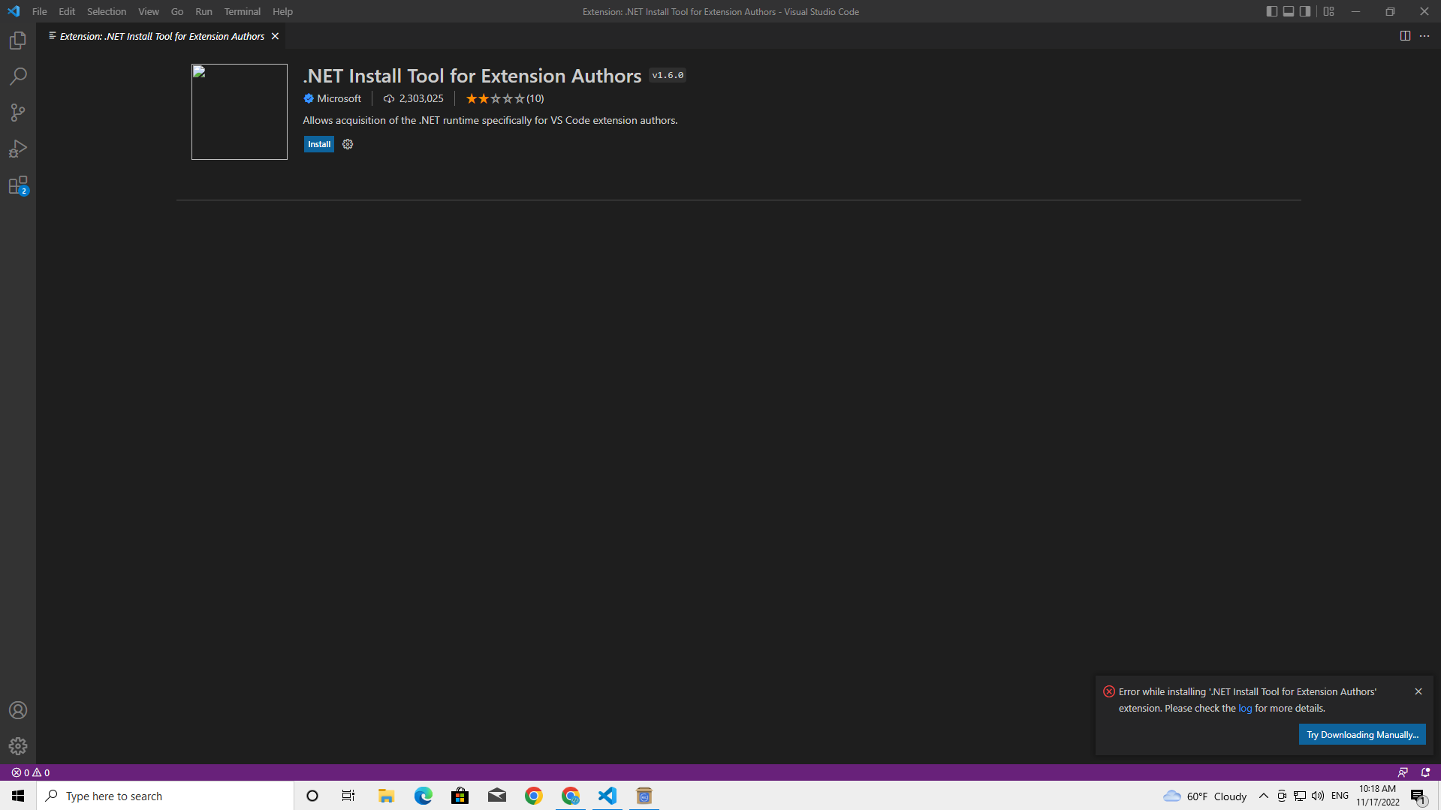Open the weather widget showing 60°F Cloudy
1441x810 pixels.
click(x=1205, y=796)
